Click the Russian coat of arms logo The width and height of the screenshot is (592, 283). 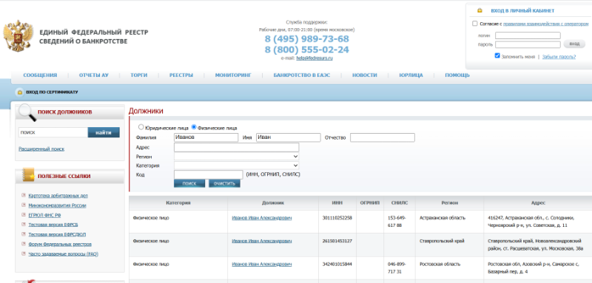[x=18, y=36]
